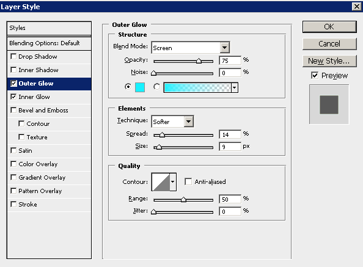
Task: Enable the Inner Shadow checkbox
Action: (13, 70)
